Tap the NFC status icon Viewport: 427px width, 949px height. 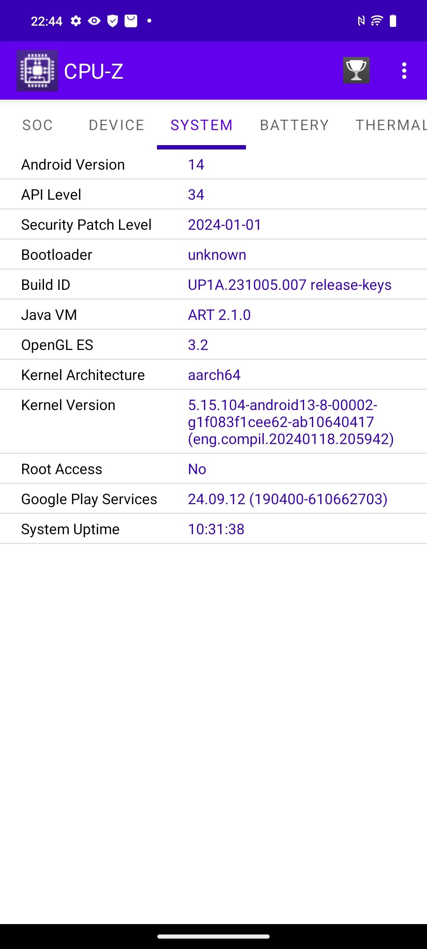[361, 21]
